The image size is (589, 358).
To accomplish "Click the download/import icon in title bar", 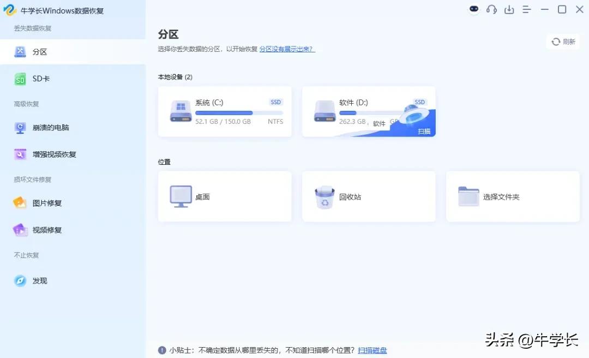I will 509,9.
